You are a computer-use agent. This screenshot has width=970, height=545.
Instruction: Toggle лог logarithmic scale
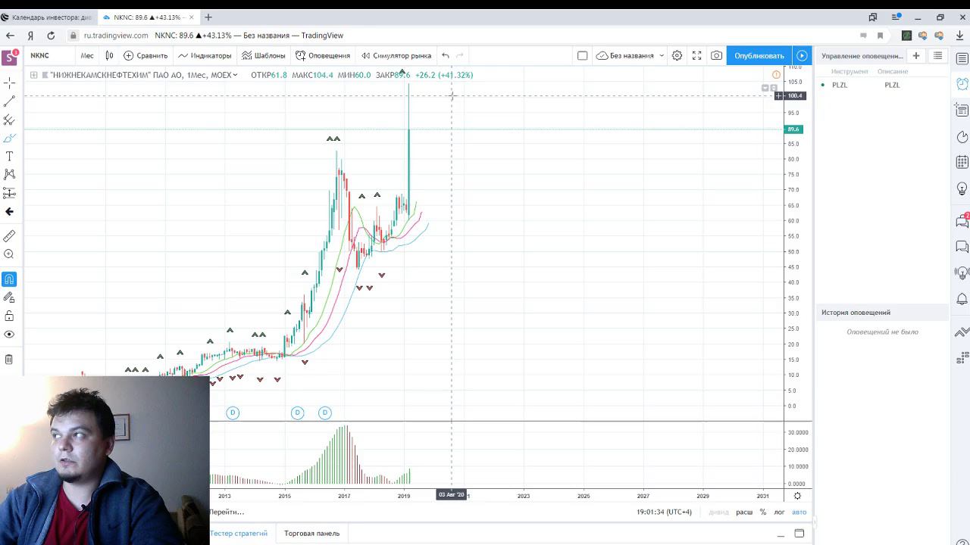[779, 512]
